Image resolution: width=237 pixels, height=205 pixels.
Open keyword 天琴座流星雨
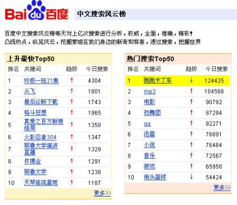coord(41,183)
